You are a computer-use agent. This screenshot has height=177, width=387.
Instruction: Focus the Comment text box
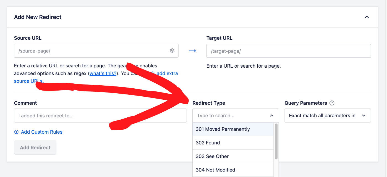click(100, 116)
